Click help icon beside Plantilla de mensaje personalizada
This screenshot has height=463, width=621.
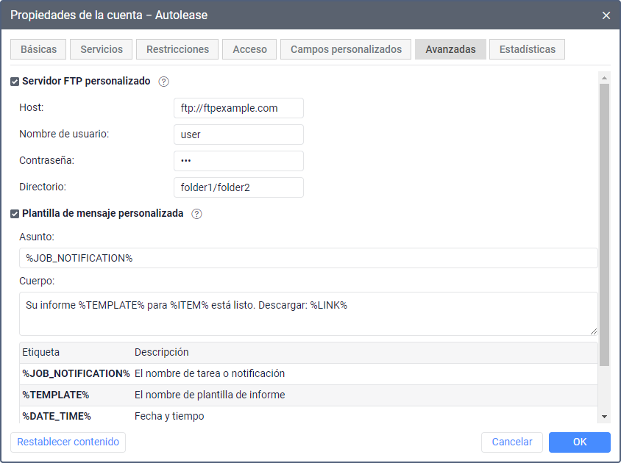(196, 214)
